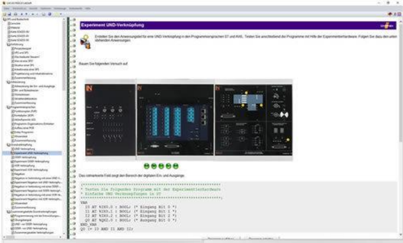Click the first green circle below hardware image
This screenshot has width=403, height=243.
(146, 166)
